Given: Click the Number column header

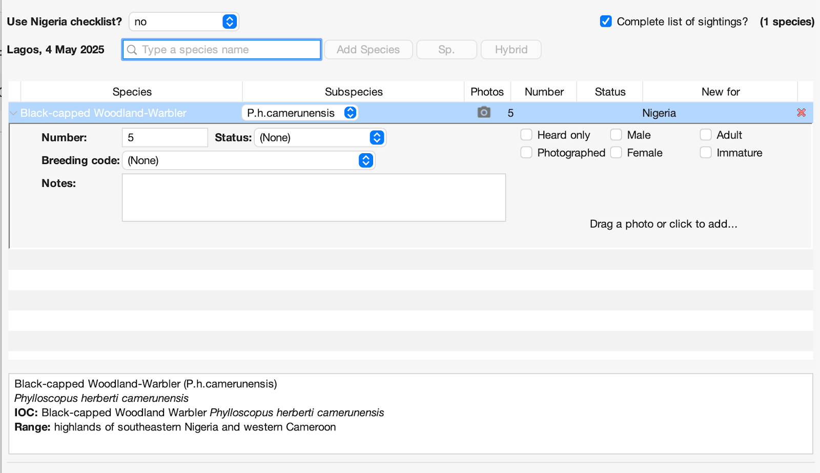Looking at the screenshot, I should (544, 92).
